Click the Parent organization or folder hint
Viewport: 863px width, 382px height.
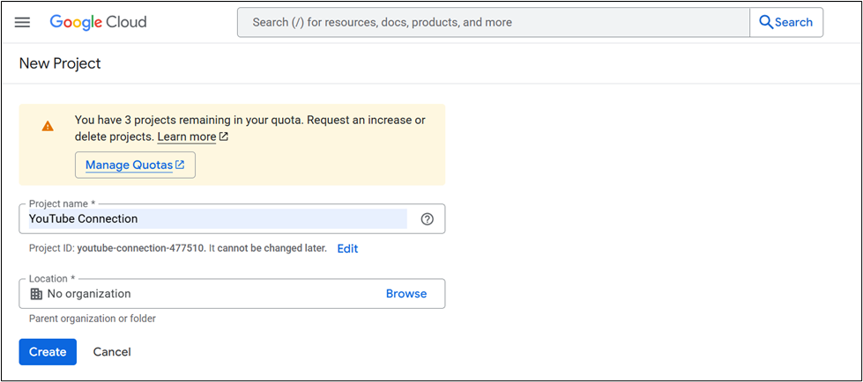(x=93, y=319)
